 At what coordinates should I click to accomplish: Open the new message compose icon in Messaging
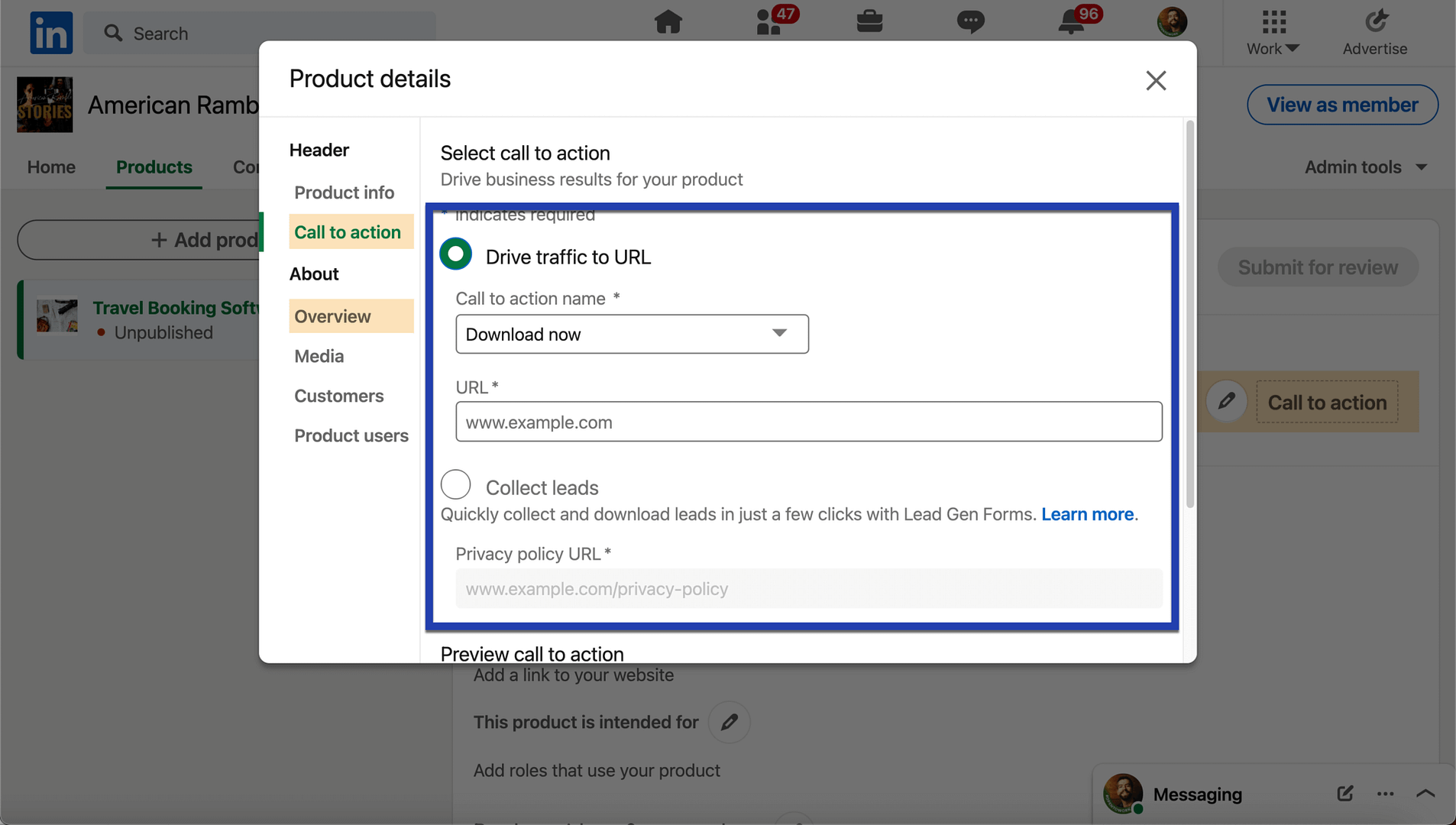coord(1344,794)
